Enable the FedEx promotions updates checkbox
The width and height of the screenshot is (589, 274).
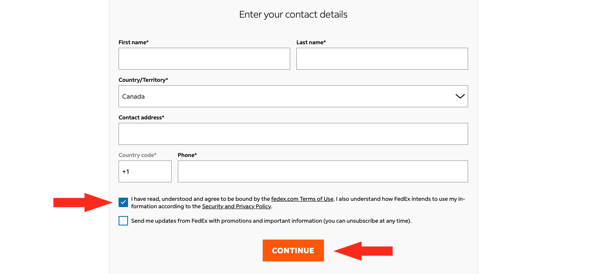coord(123,221)
